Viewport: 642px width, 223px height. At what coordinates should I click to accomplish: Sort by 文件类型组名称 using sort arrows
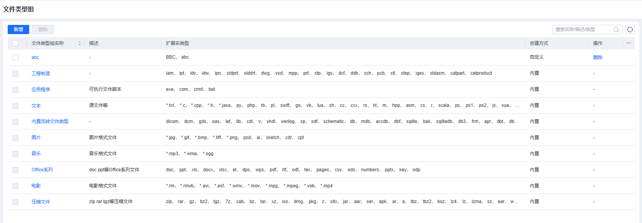tap(80, 43)
